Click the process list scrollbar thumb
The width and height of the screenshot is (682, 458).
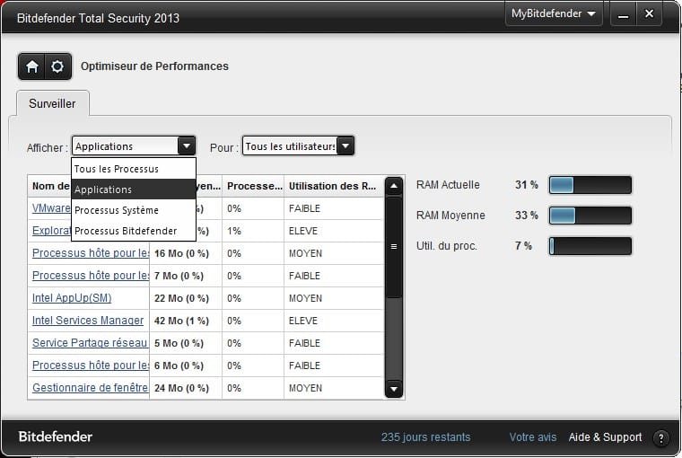tap(394, 247)
